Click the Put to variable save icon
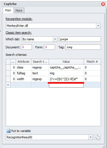 tap(9, 131)
